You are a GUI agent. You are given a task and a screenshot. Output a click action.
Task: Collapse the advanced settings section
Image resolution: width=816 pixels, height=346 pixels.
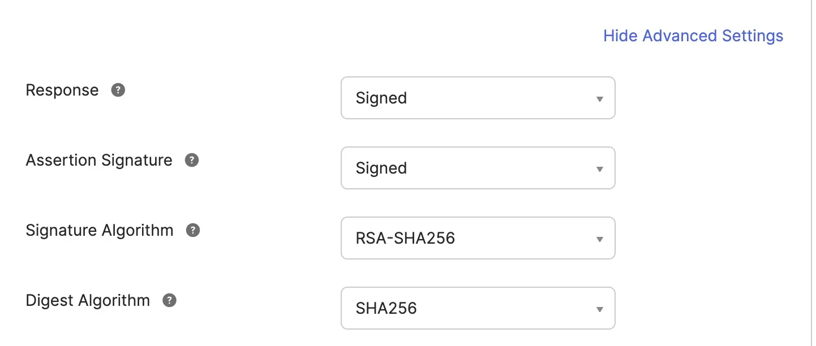[x=693, y=36]
